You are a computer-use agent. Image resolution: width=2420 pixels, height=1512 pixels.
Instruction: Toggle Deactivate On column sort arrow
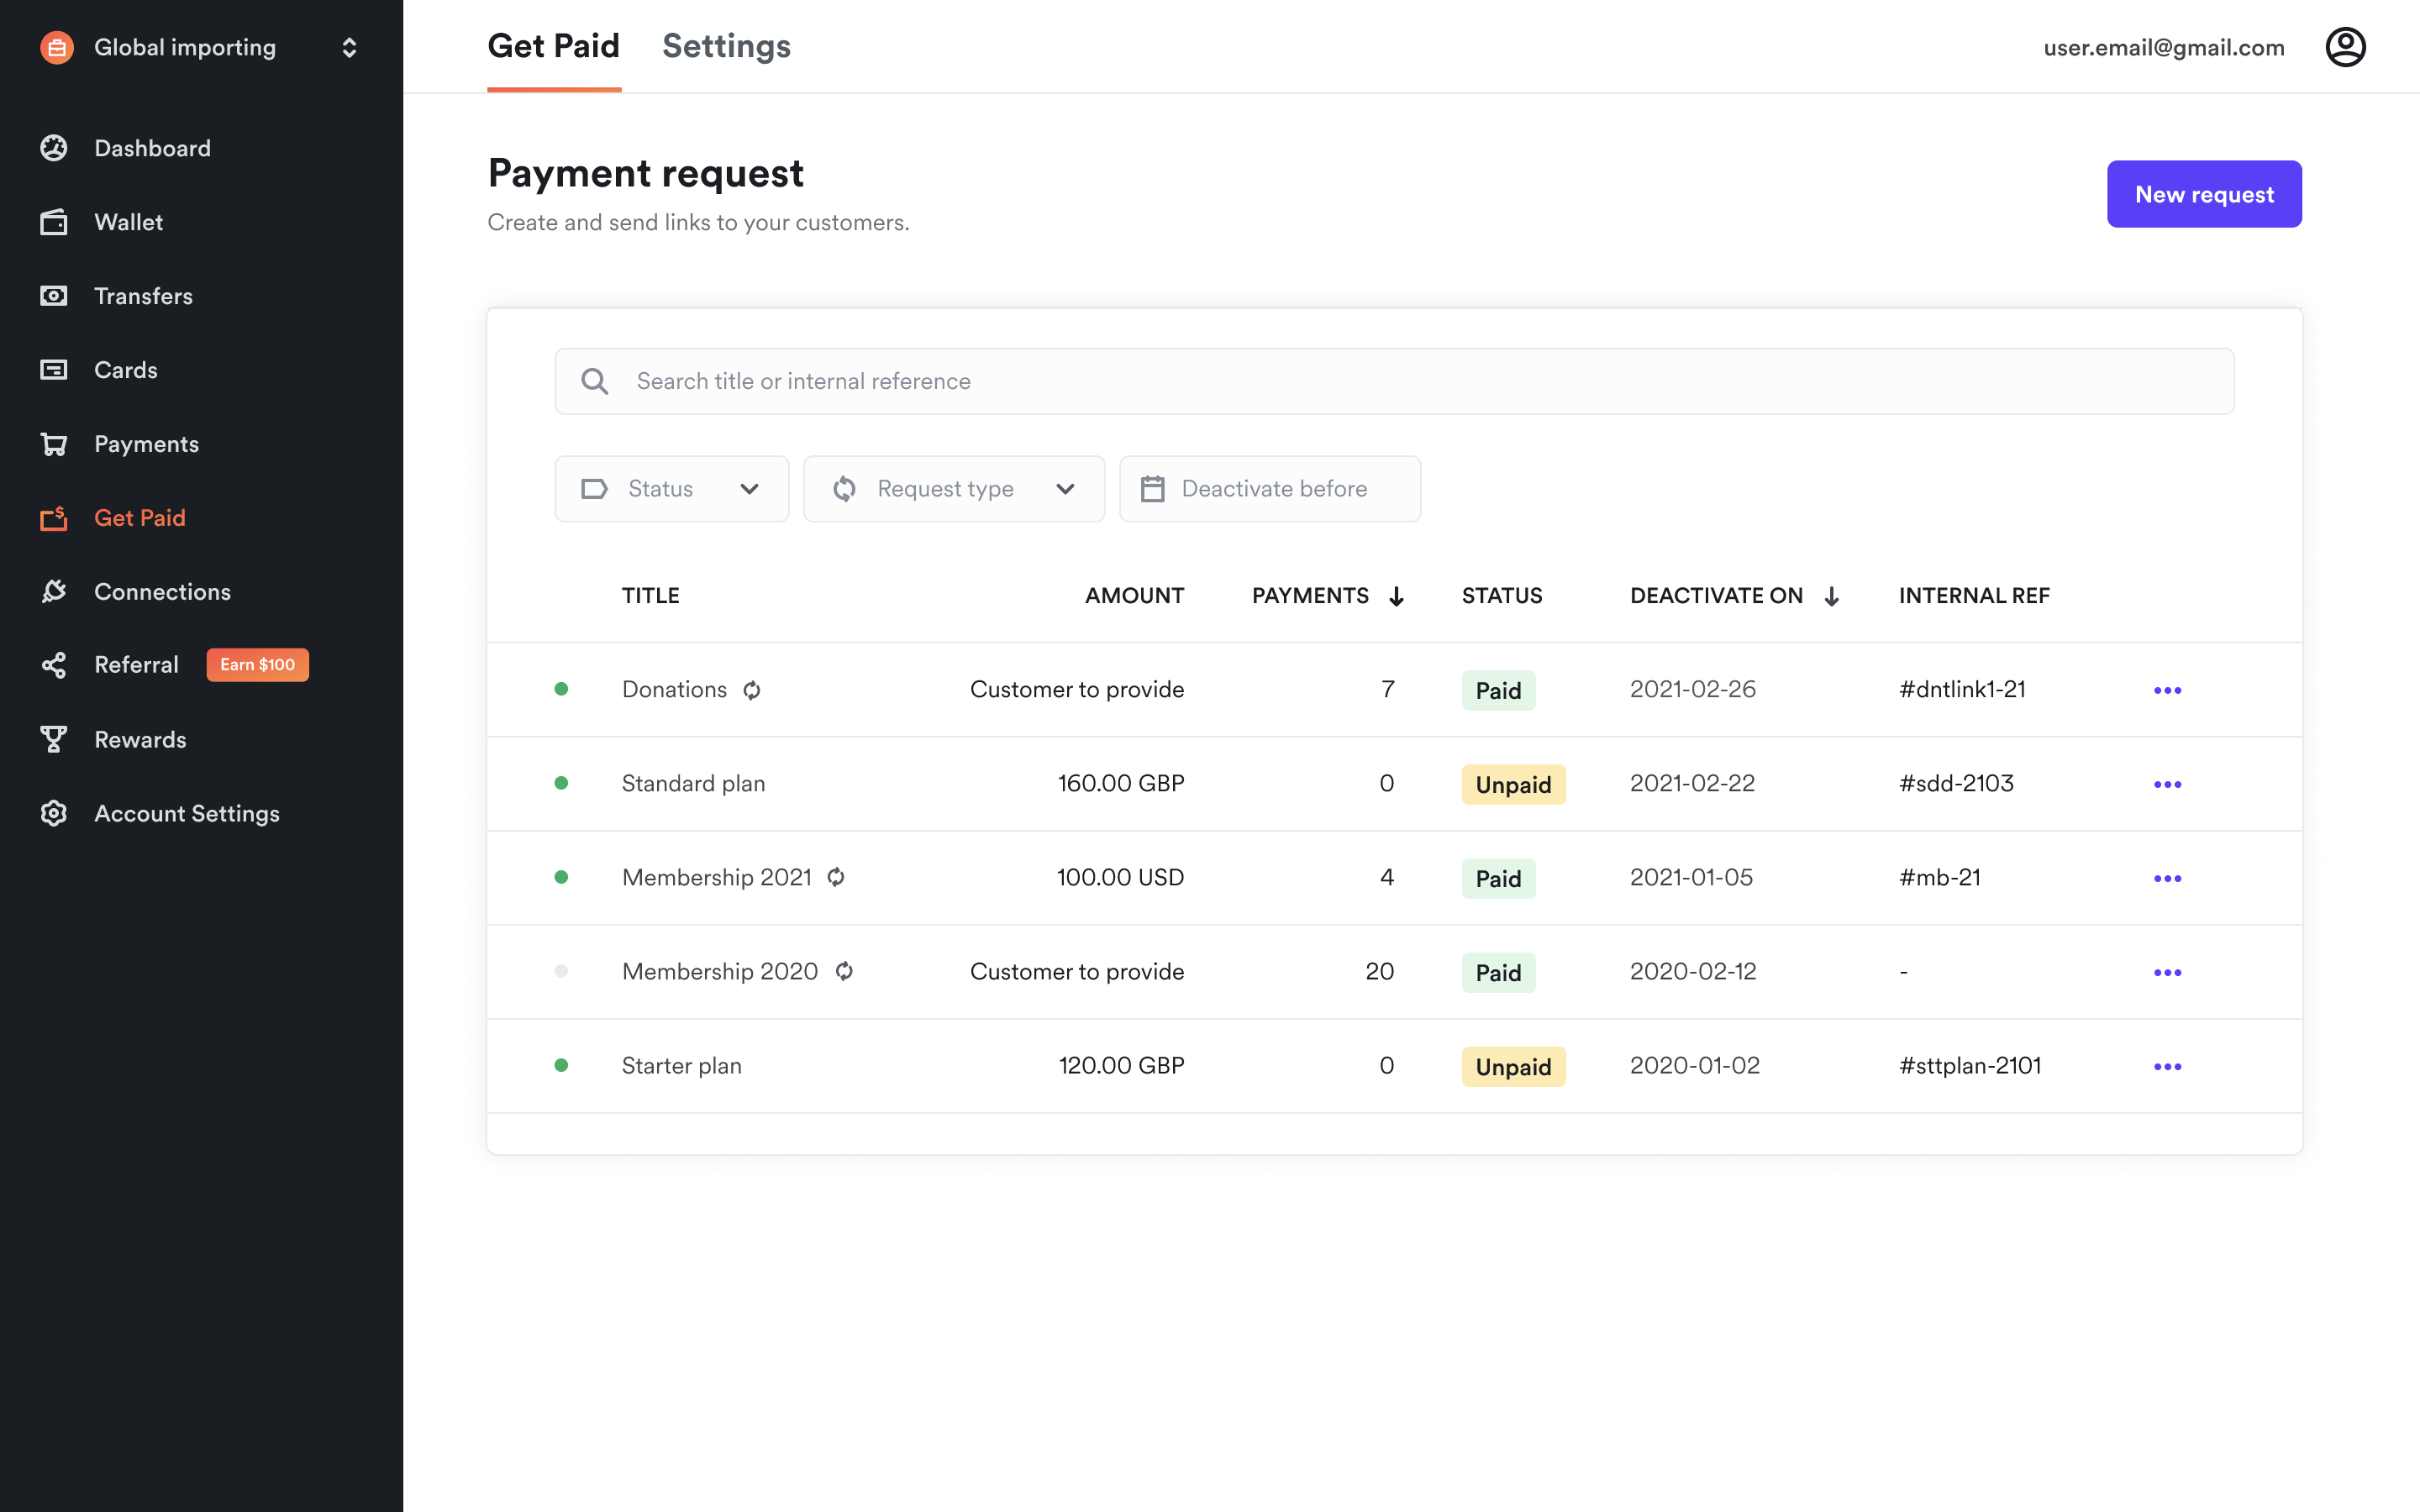1831,596
